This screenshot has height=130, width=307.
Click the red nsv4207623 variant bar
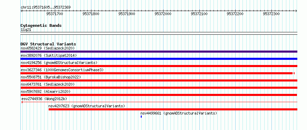[173, 109]
